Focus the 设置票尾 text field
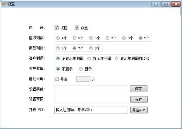 click(x=91, y=99)
